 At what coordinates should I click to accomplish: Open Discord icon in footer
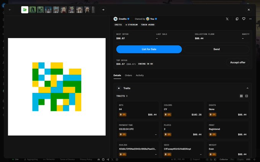pos(99,159)
